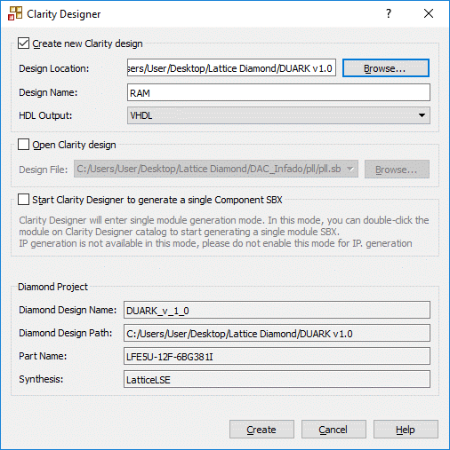Viewport: 450px width, 450px height.
Task: Open Help via the Help button
Action: [406, 430]
